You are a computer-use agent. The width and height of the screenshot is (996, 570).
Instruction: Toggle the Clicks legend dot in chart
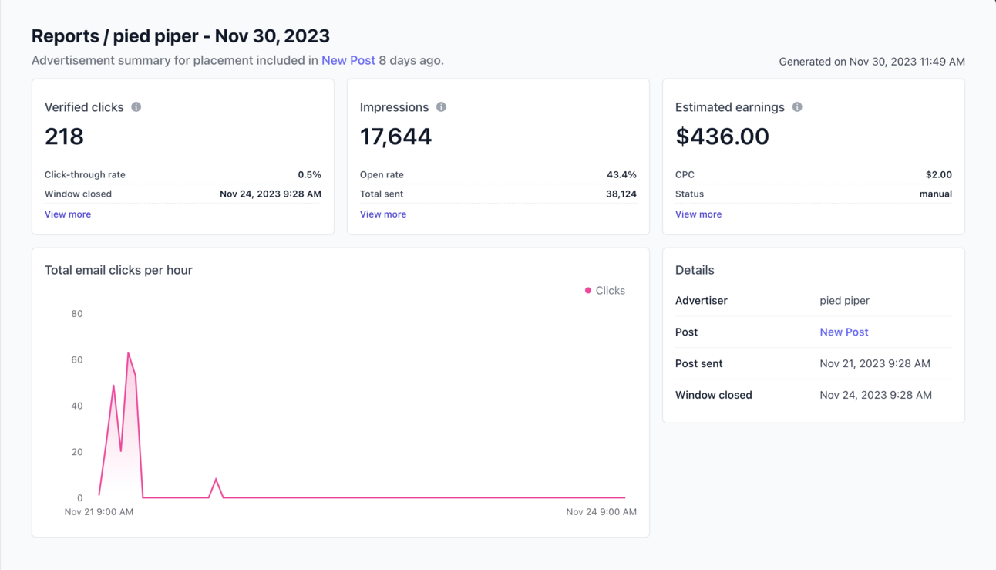tap(588, 291)
